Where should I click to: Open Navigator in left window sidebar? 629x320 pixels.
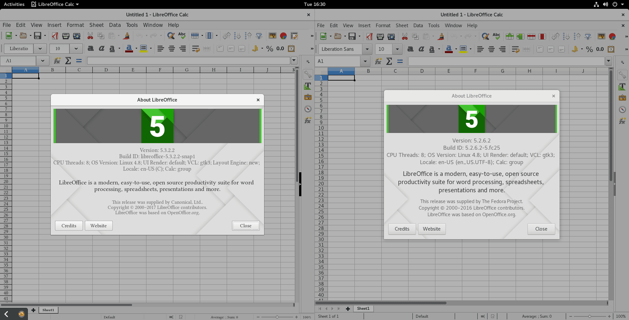click(x=308, y=109)
